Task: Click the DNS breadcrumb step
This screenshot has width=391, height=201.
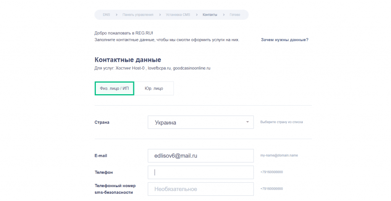Action: (x=106, y=15)
